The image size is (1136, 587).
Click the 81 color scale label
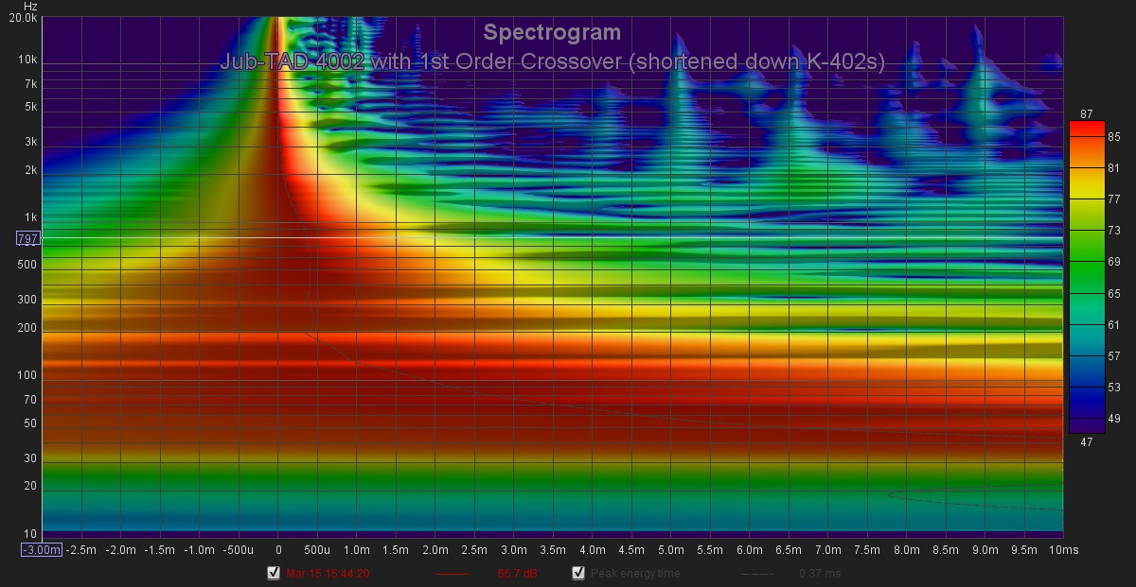tap(1114, 168)
